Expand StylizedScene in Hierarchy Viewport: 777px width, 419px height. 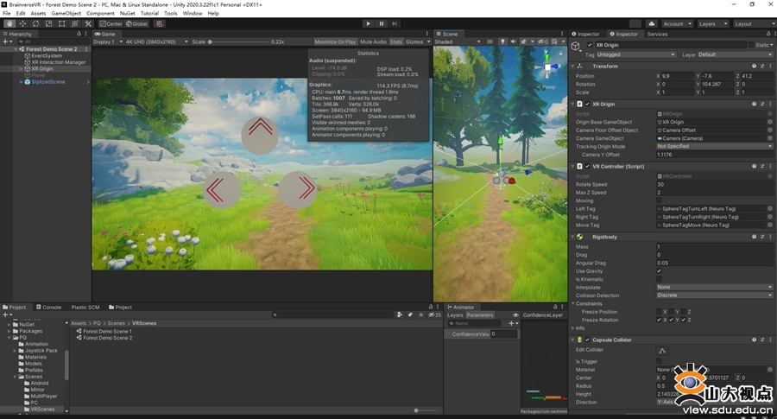[x=22, y=82]
